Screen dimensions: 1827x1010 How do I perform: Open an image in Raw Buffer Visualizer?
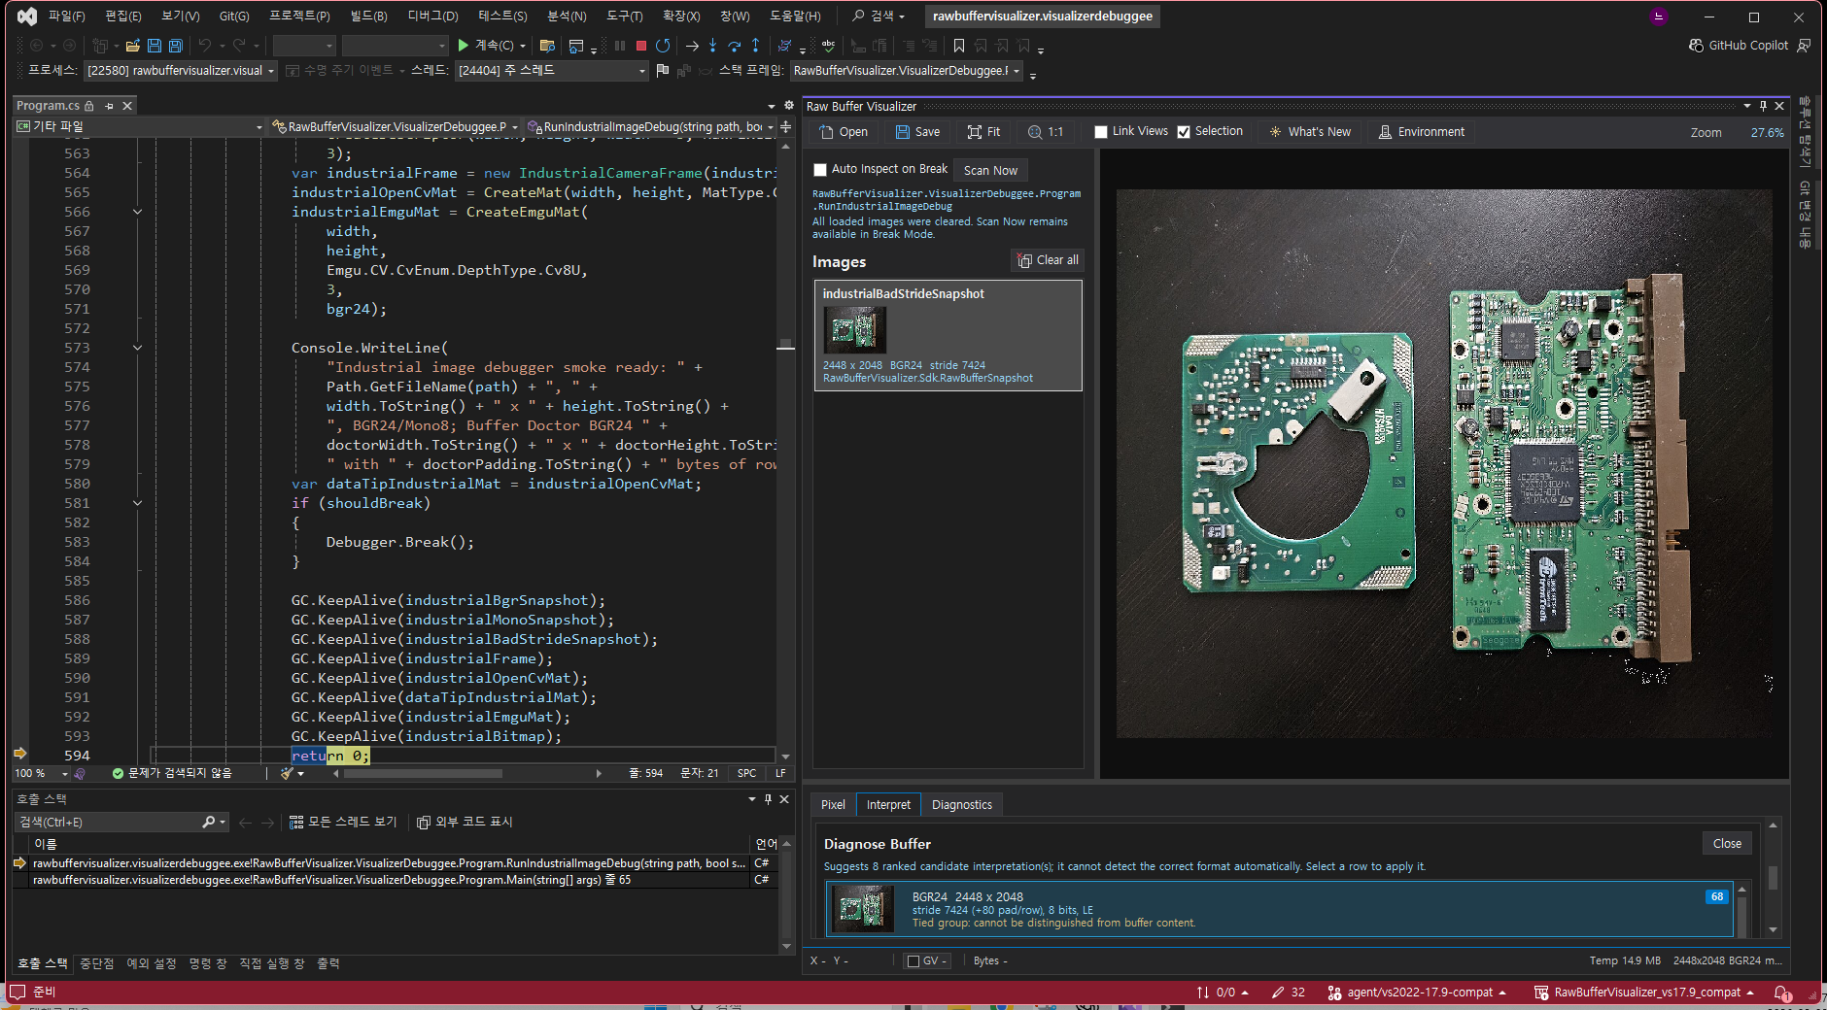coord(844,132)
